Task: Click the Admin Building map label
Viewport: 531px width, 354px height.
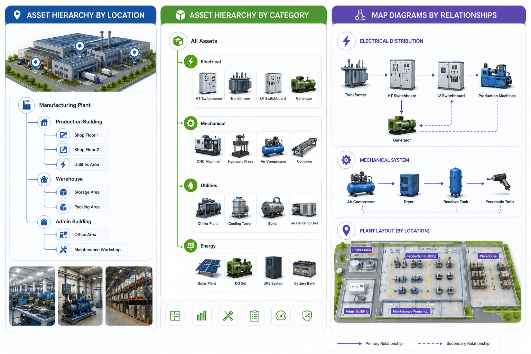Action: pyautogui.click(x=357, y=311)
